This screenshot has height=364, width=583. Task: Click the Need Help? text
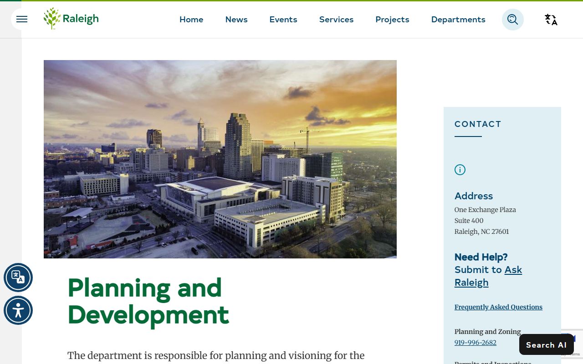(481, 257)
